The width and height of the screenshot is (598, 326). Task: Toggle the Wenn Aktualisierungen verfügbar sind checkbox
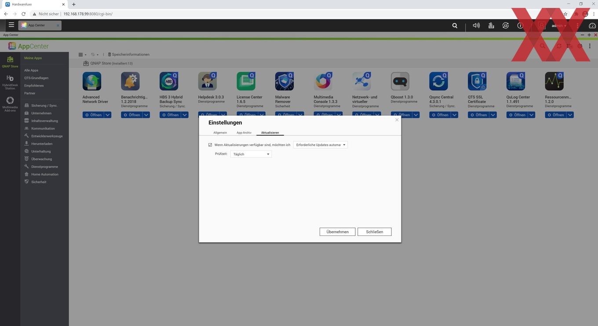point(210,145)
